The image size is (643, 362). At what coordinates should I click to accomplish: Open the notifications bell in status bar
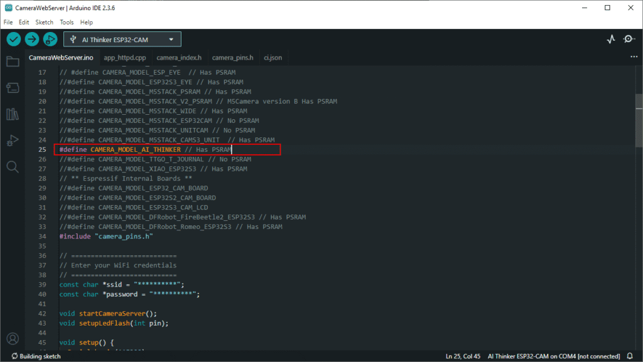pos(630,356)
